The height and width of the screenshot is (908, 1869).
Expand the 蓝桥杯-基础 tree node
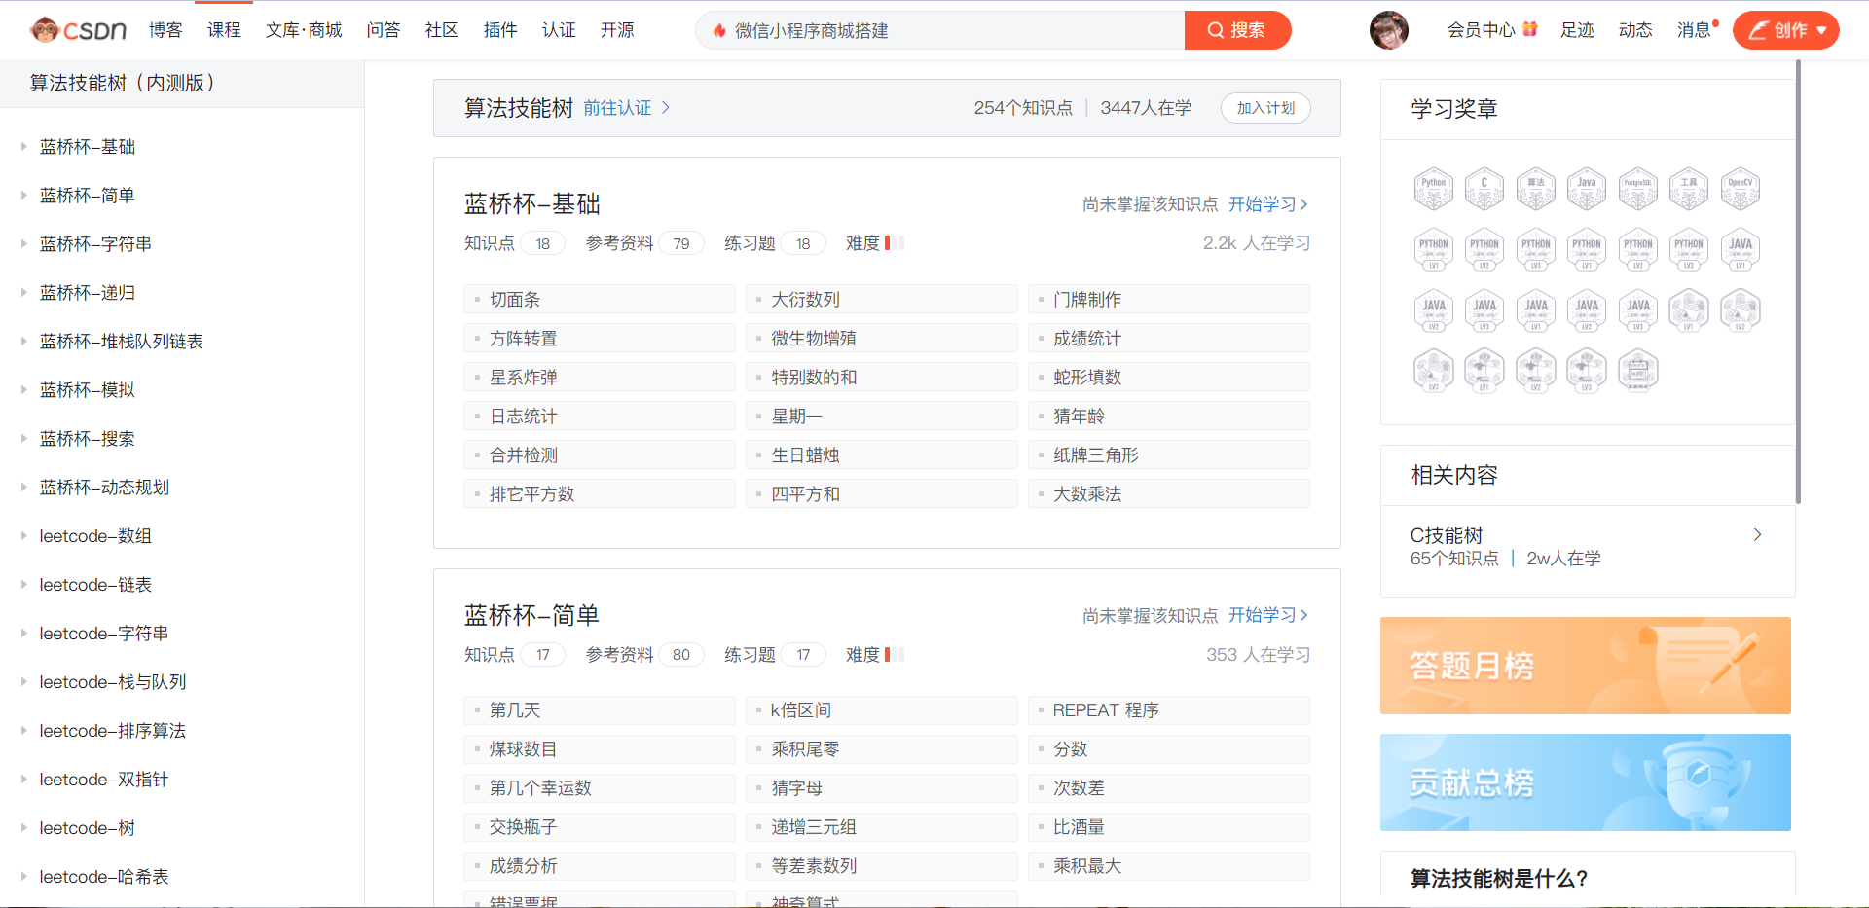pyautogui.click(x=23, y=147)
